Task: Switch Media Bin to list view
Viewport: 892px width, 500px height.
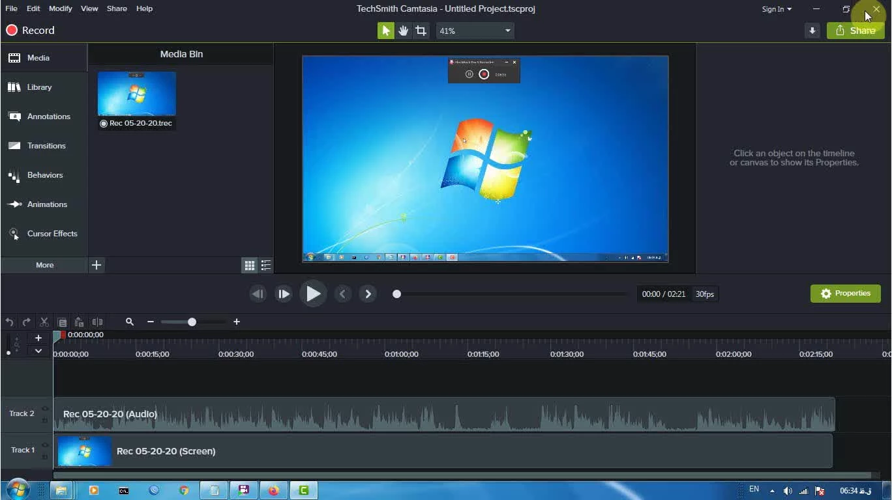Action: [x=266, y=265]
